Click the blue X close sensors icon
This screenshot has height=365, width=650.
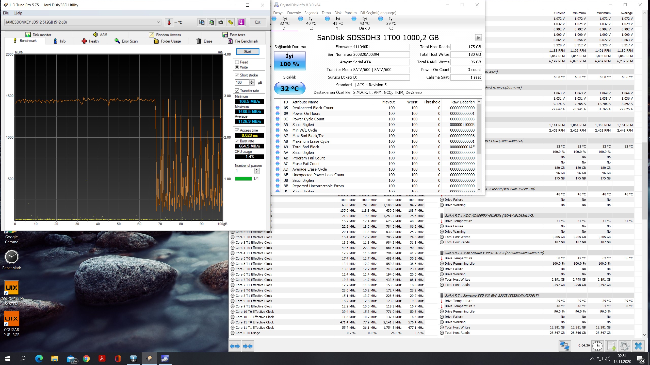tap(638, 346)
